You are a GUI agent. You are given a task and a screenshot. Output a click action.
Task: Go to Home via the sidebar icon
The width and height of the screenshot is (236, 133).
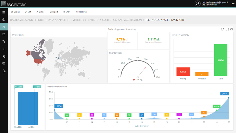[4, 20]
